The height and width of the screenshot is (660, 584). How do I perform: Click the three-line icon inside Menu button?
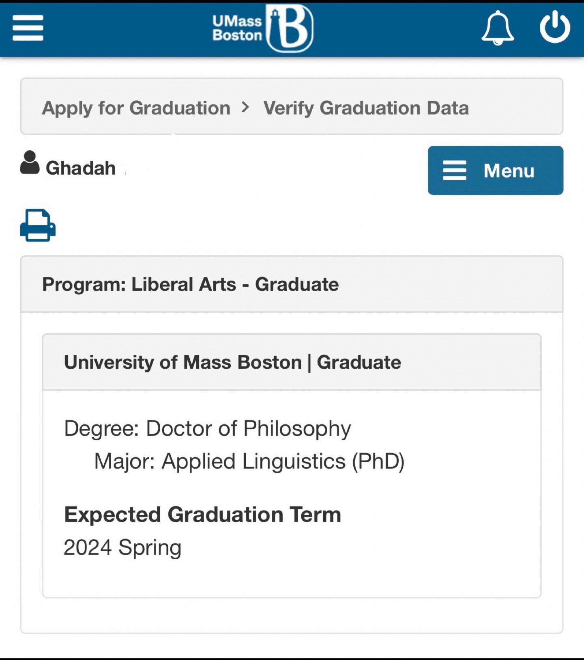pyautogui.click(x=454, y=170)
